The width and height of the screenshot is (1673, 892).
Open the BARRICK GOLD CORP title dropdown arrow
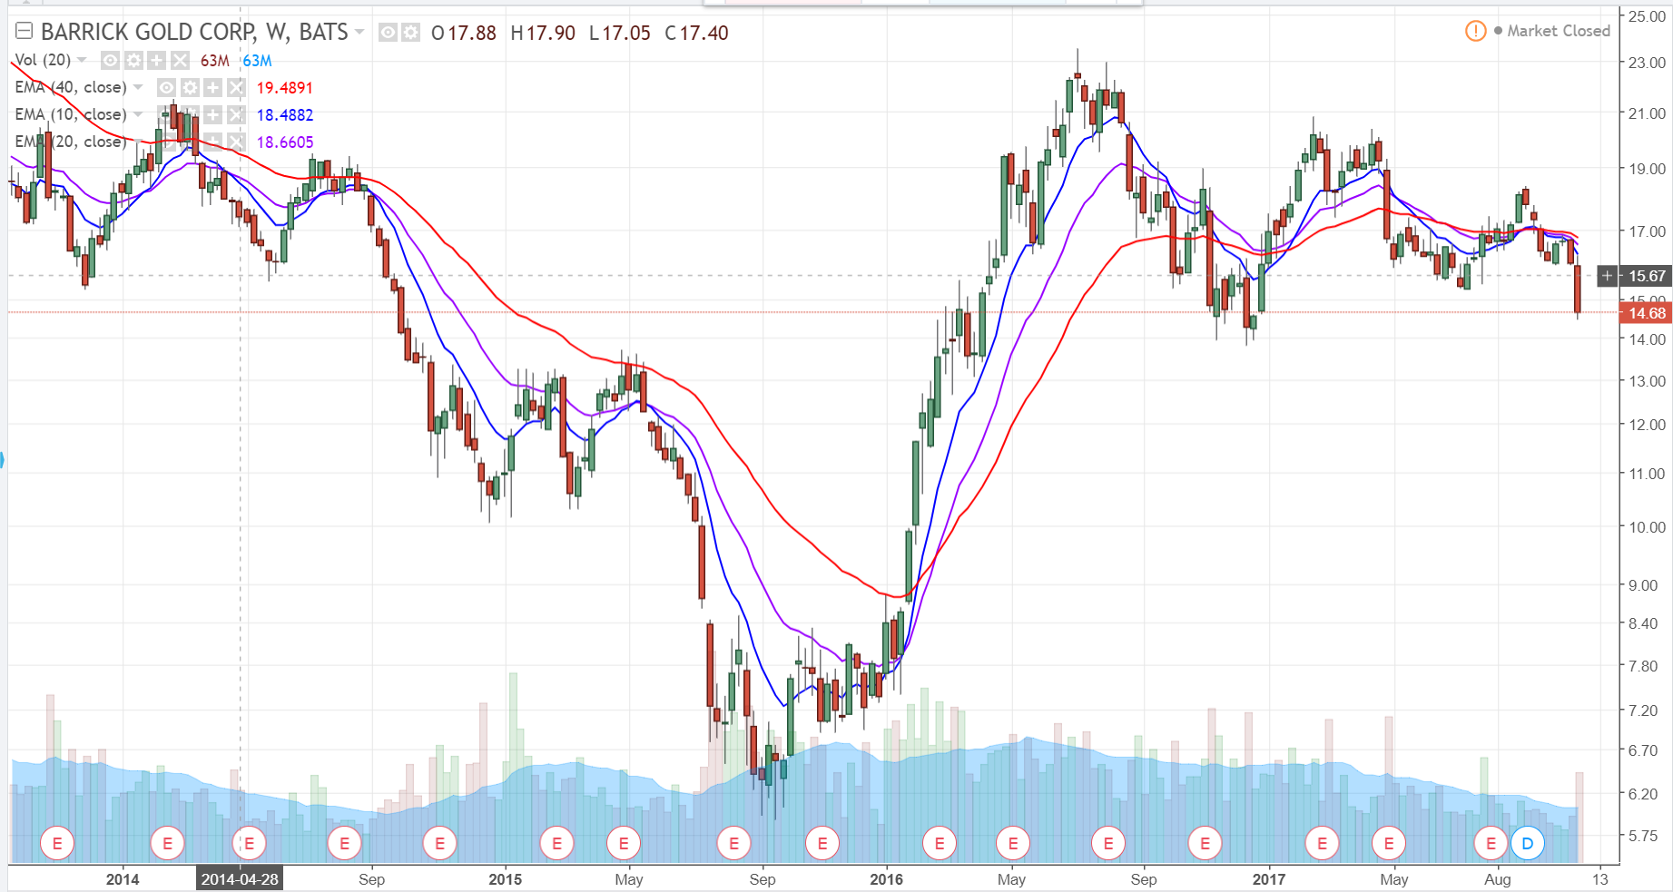click(359, 33)
